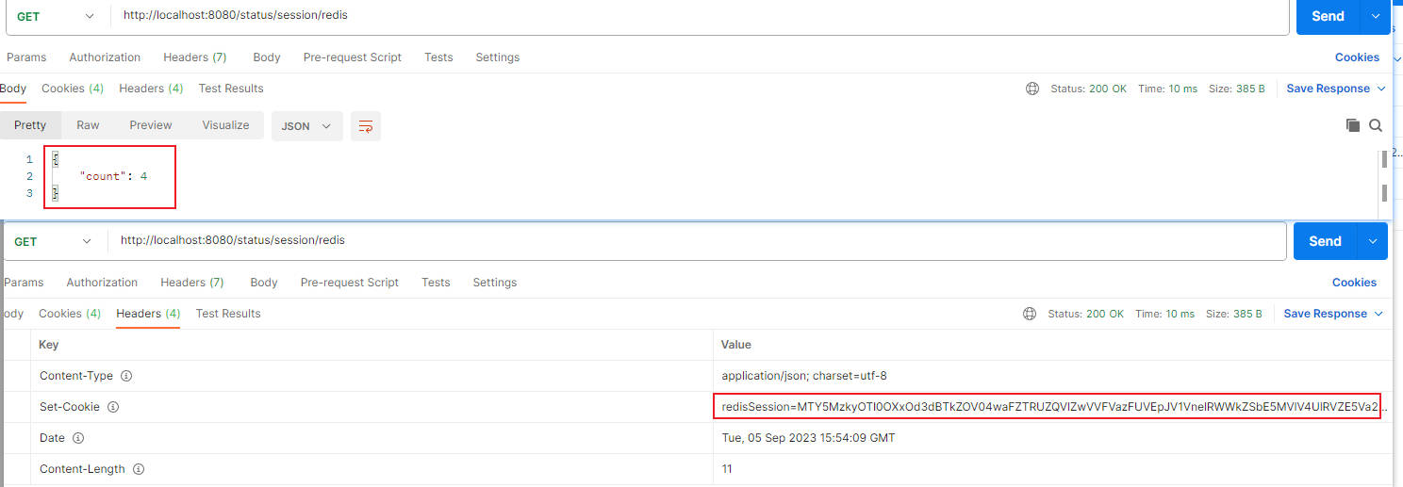Open the Pre-request Script tab in the JSON body panel

pos(353,57)
